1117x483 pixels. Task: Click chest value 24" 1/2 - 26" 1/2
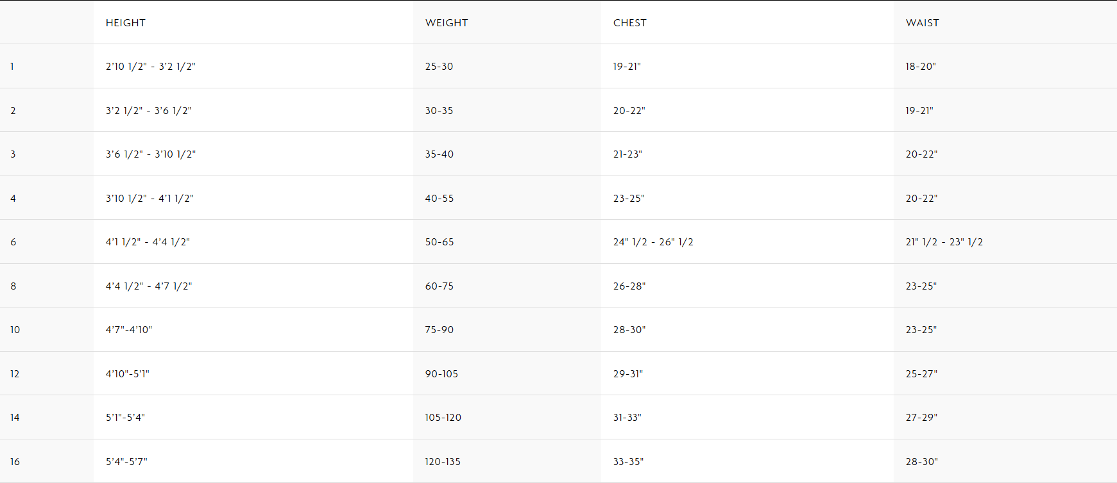pyautogui.click(x=652, y=242)
